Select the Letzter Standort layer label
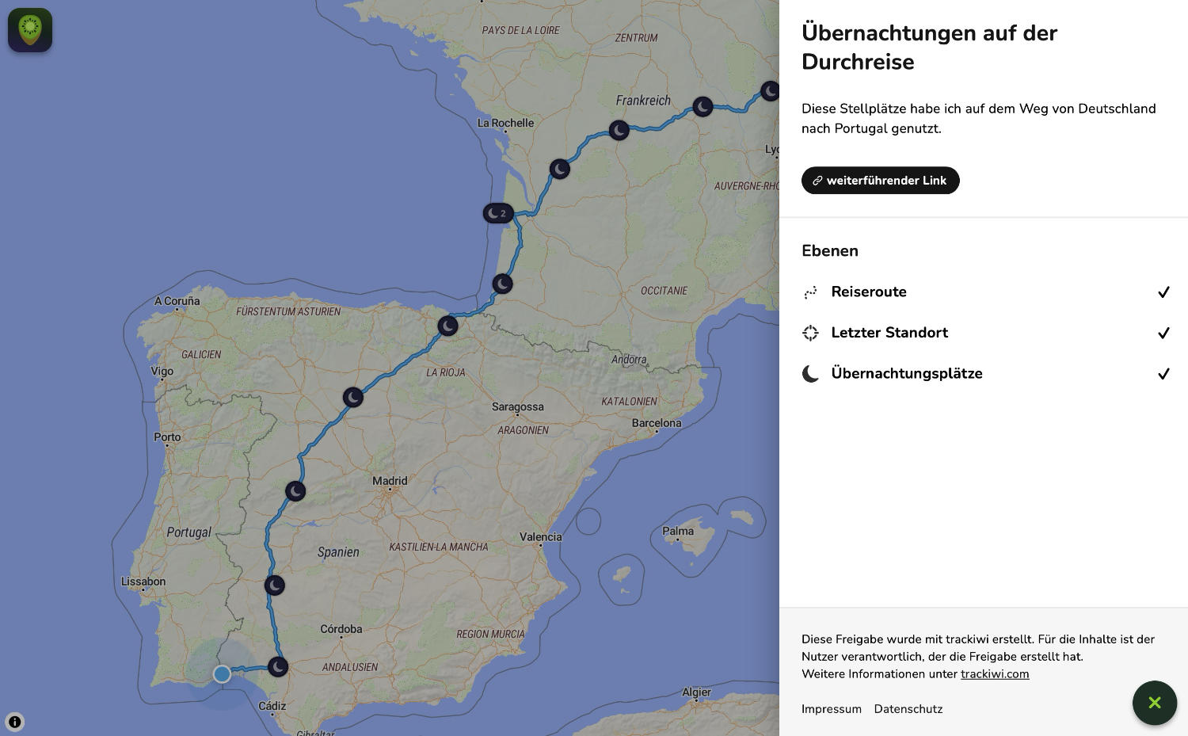 pyautogui.click(x=889, y=333)
